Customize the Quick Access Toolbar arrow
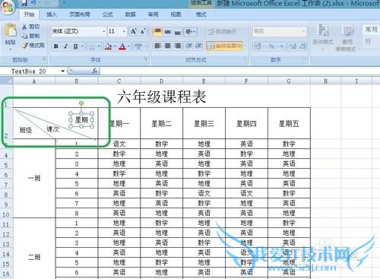 (x=64, y=3)
